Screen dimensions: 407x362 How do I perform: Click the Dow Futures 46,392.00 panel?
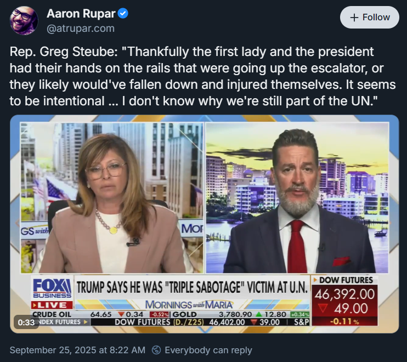click(x=344, y=301)
